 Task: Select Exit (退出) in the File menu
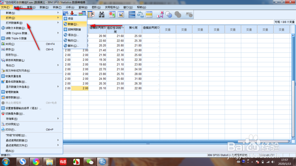[x=31, y=151]
